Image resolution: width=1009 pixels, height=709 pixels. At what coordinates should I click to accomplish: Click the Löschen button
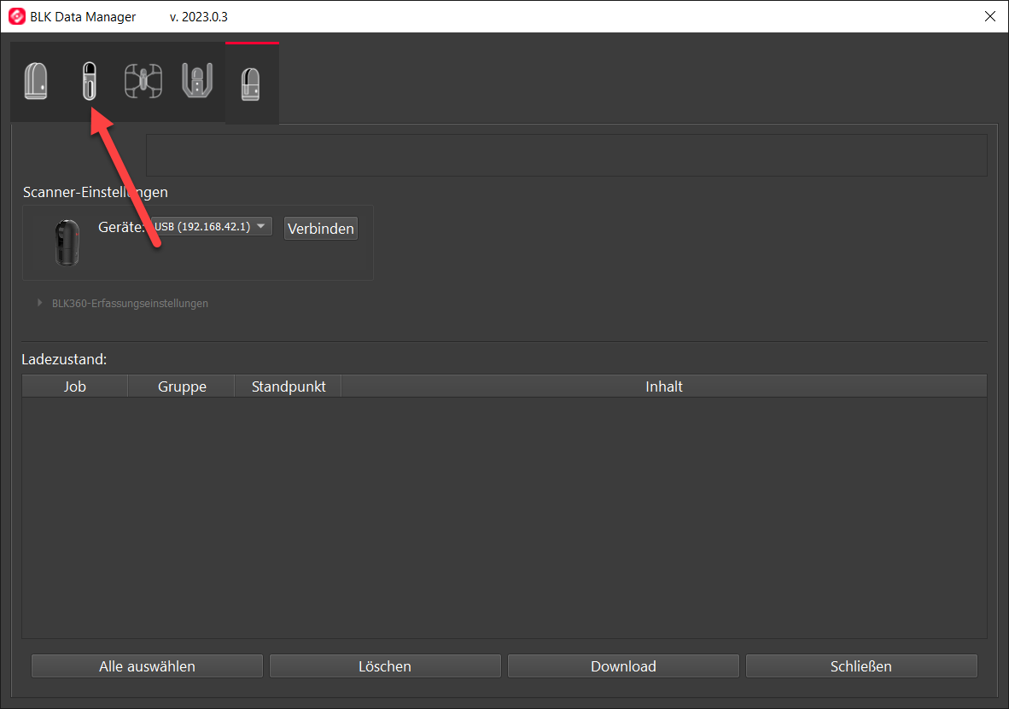[385, 665]
